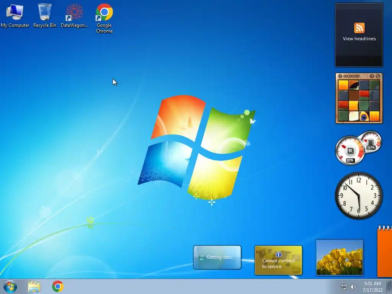The width and height of the screenshot is (392, 294).
Task: Click the CPU meter gauge showing 27%
Action: pyautogui.click(x=350, y=150)
